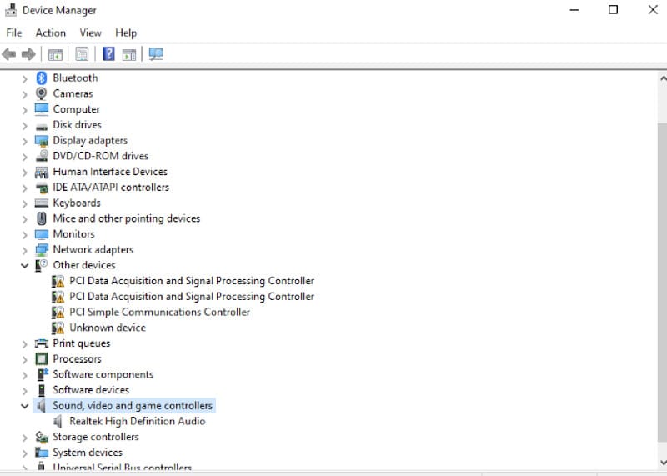Click the Software components icon
The width and height of the screenshot is (667, 476).
(43, 374)
